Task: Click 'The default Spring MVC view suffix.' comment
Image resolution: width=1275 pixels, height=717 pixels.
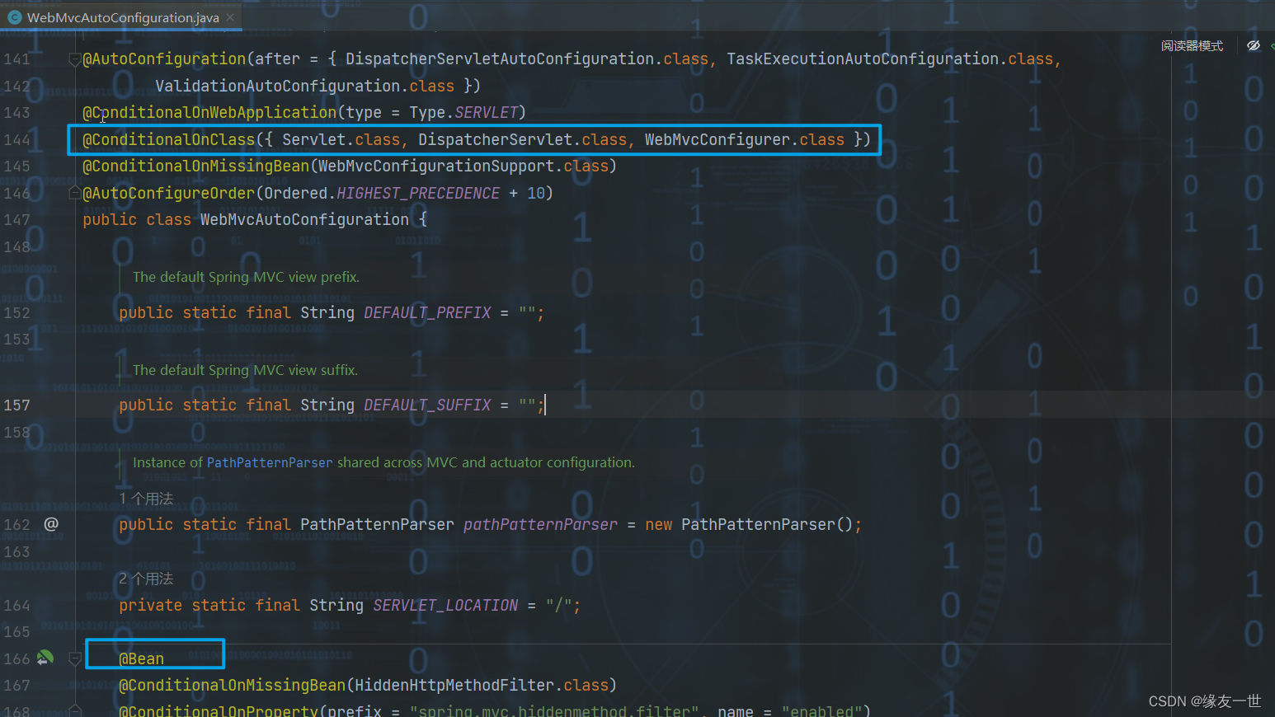Action: pos(245,370)
